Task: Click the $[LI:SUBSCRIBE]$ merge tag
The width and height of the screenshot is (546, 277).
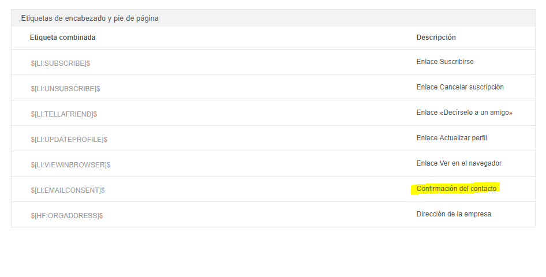Action: pyautogui.click(x=61, y=63)
